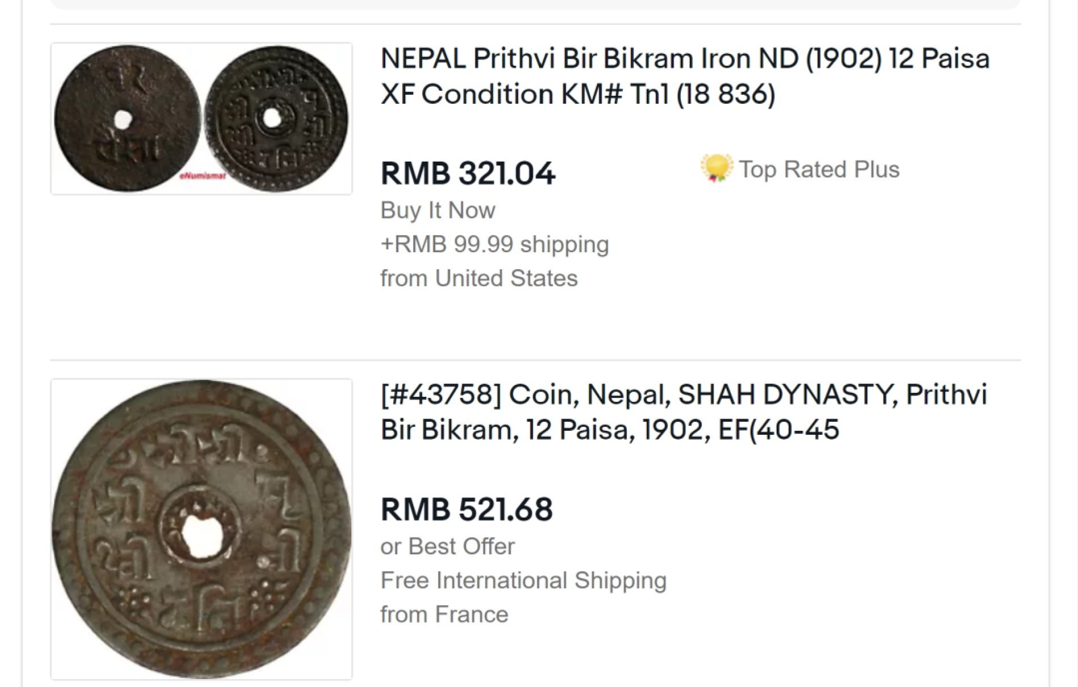
Task: Select the RMB 521.68 price
Action: tap(466, 509)
